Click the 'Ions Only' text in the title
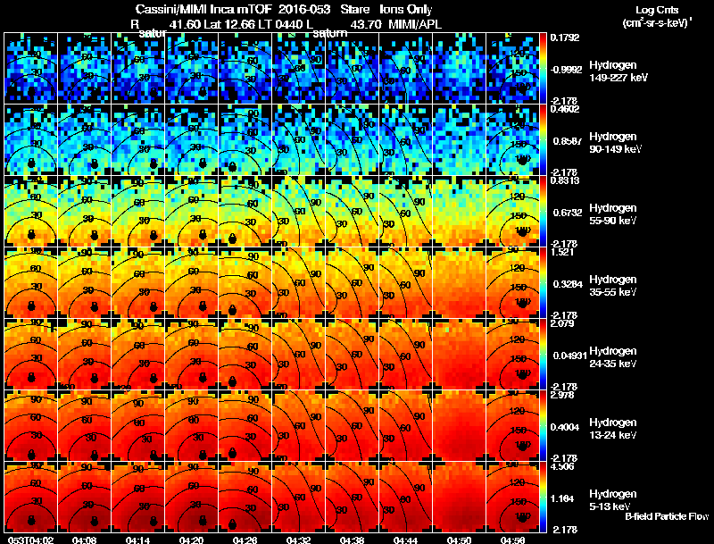This screenshot has width=714, height=544. tap(406, 10)
